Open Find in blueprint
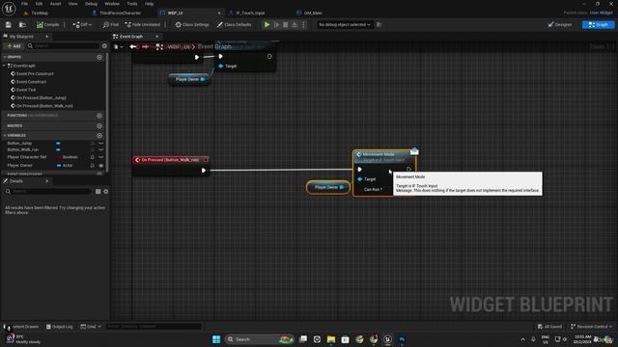The image size is (618, 347). 111,25
